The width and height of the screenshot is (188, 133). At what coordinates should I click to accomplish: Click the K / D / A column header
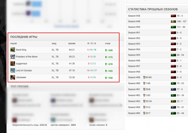(92, 43)
